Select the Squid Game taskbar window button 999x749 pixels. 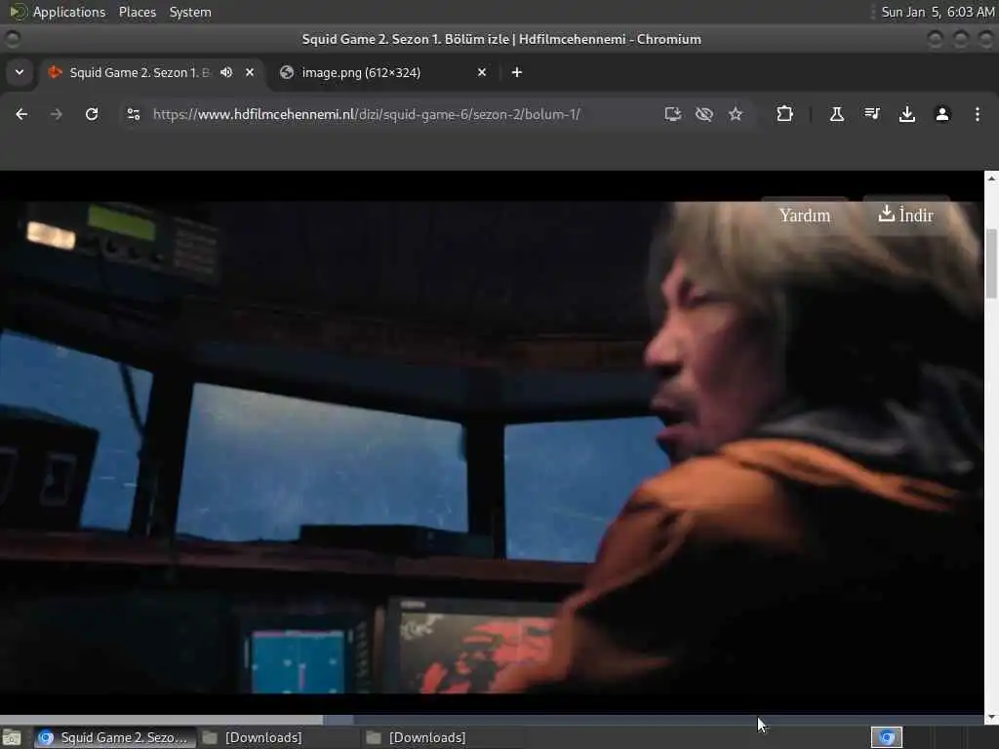click(113, 737)
